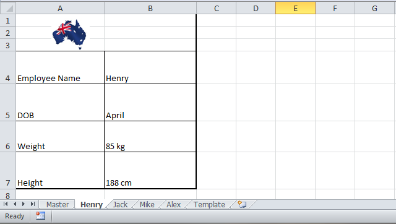Click the macro recording status bar icon
396x224 pixels.
pos(40,216)
